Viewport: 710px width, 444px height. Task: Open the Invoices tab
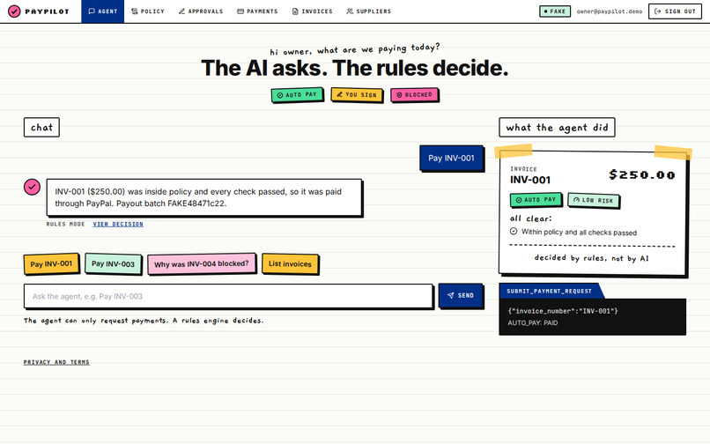(313, 11)
